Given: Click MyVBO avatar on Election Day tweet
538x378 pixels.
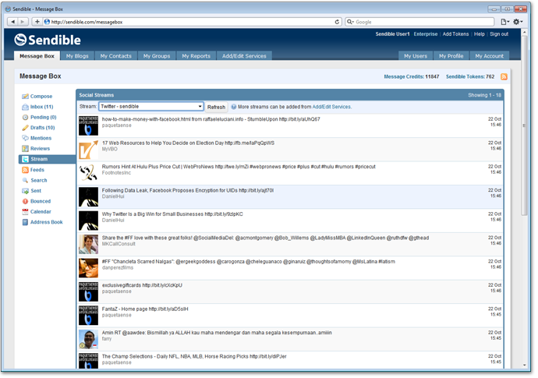Looking at the screenshot, I should pos(88,150).
